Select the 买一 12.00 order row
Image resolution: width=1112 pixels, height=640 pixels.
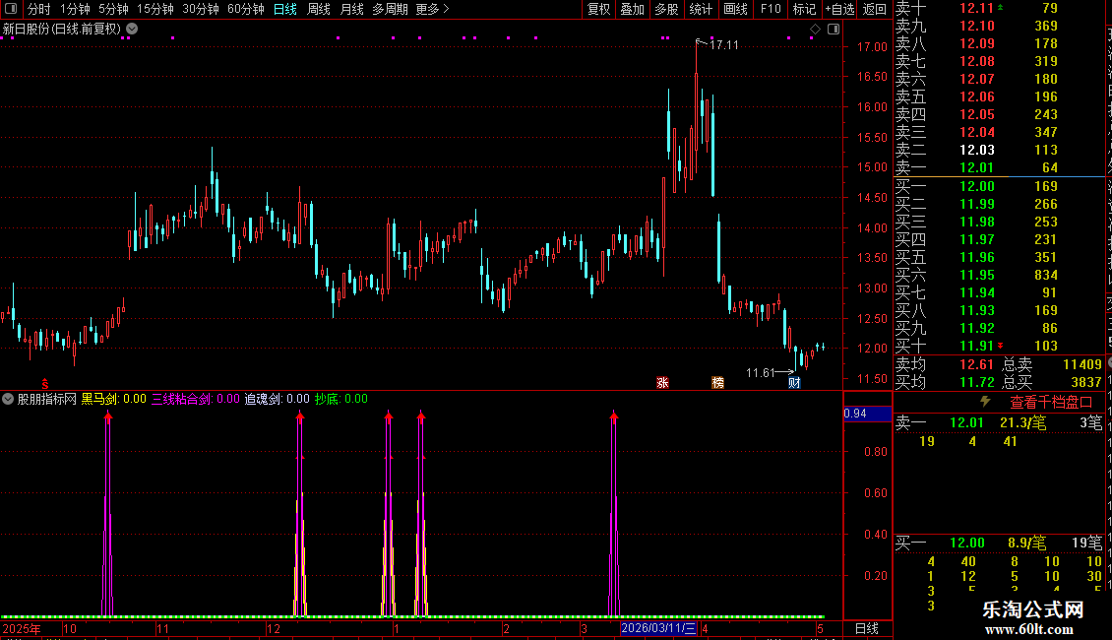coord(999,186)
